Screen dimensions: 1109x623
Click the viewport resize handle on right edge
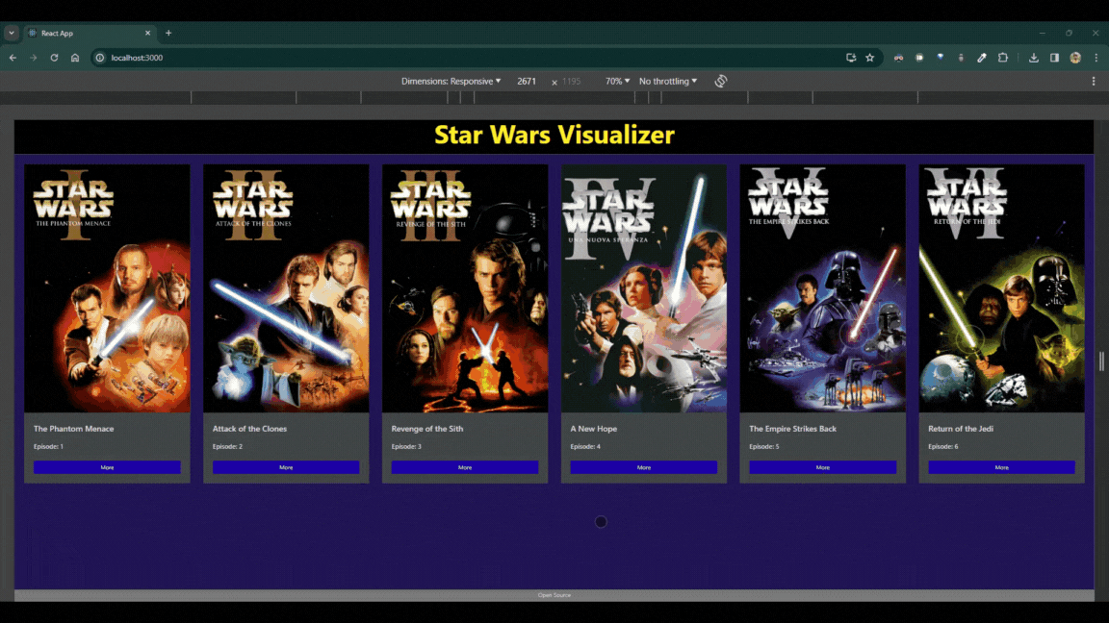(1101, 361)
